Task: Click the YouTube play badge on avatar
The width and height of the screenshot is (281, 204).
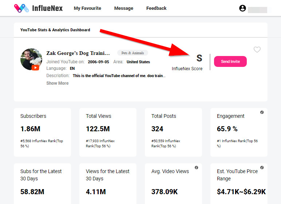Action: (x=35, y=68)
